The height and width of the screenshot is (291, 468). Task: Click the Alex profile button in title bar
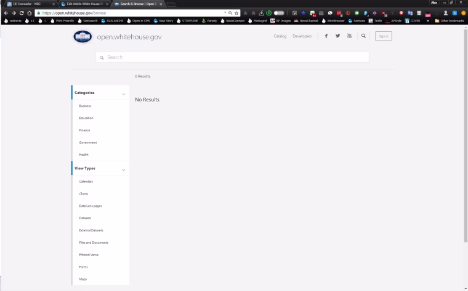(x=434, y=2)
